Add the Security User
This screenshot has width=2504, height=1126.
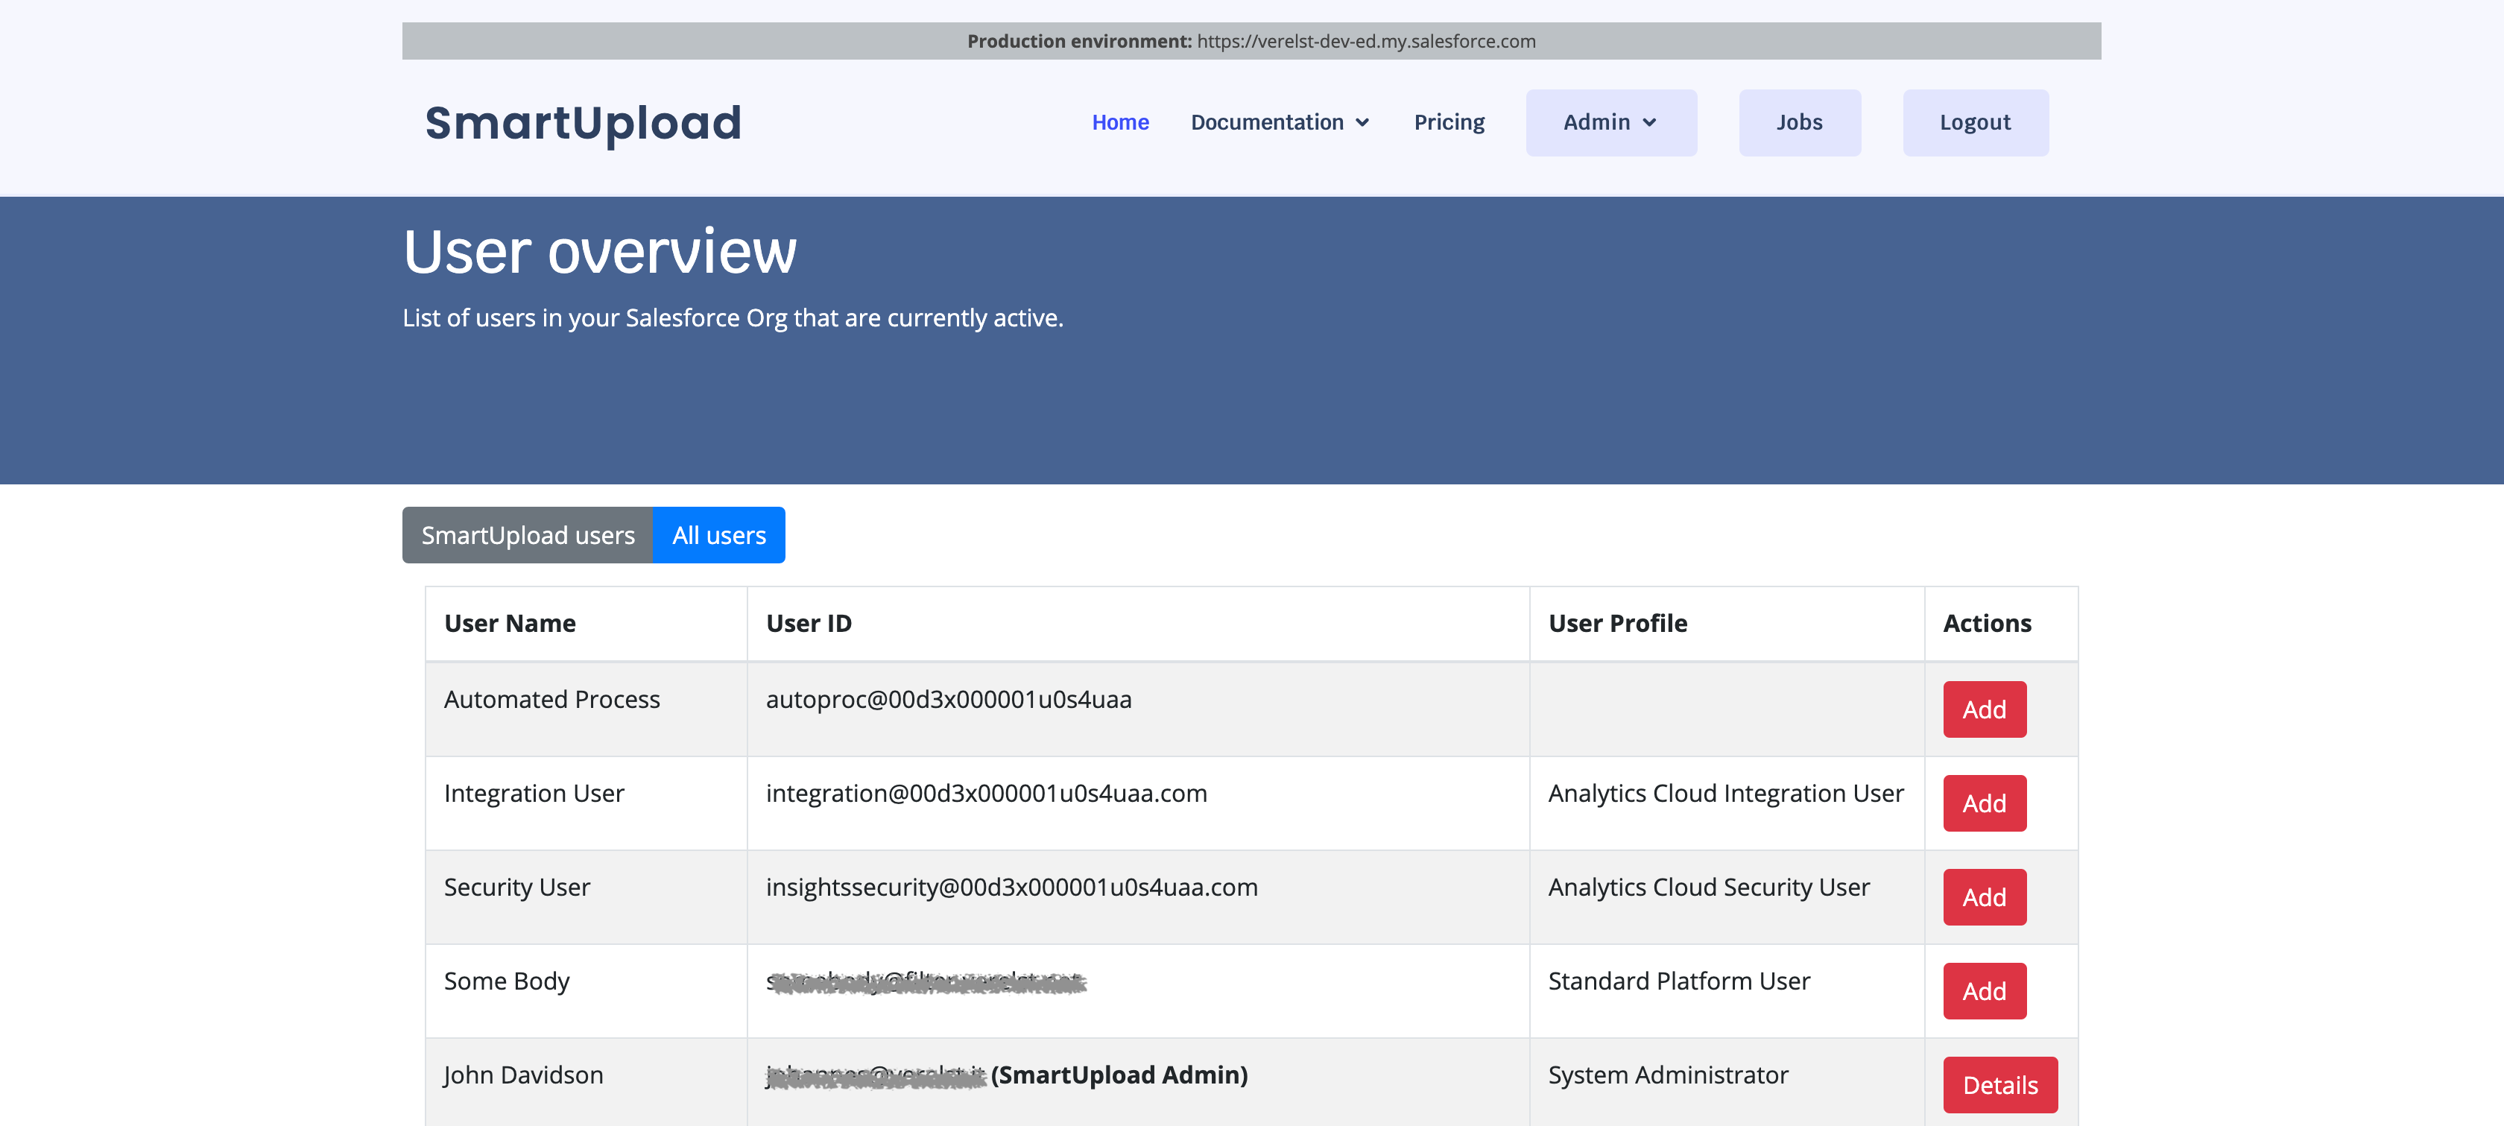click(1983, 896)
